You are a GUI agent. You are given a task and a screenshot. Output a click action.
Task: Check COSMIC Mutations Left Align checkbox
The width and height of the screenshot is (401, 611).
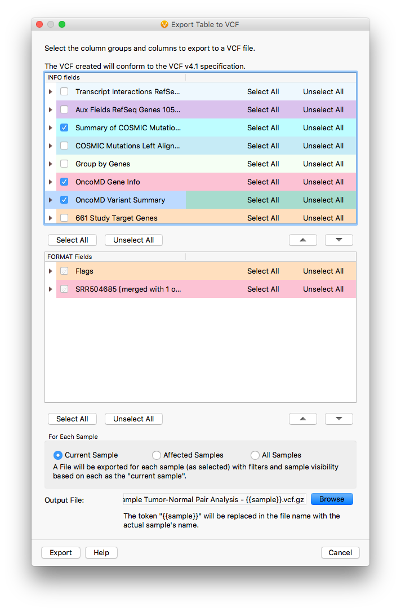tap(64, 146)
